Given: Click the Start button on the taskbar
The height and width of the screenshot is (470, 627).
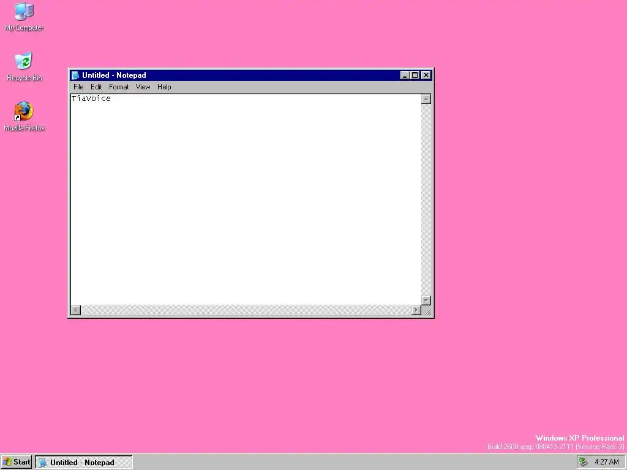Looking at the screenshot, I should 17,462.
